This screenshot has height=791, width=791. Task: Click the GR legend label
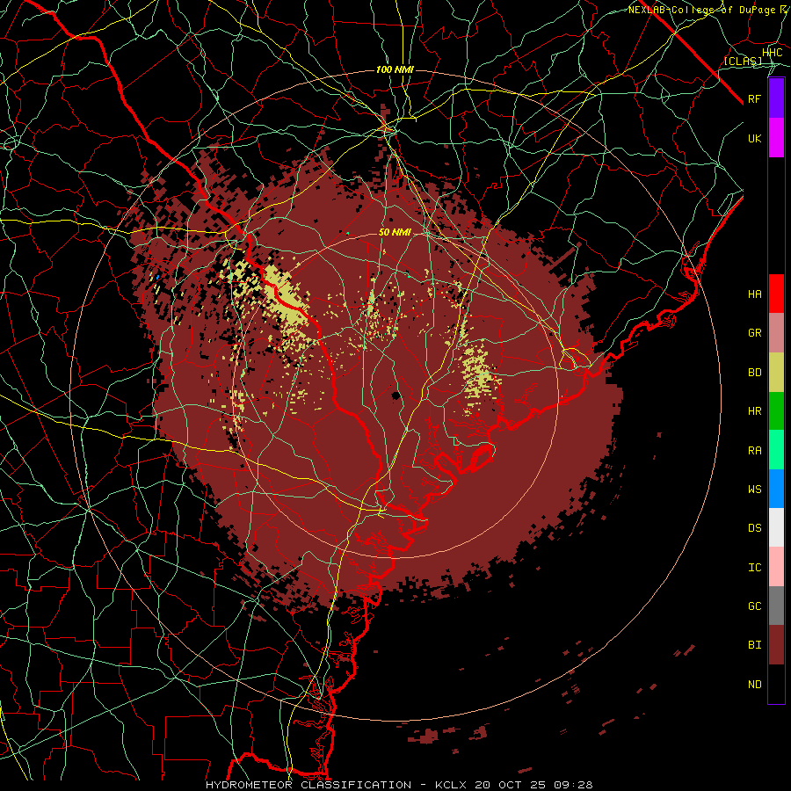tap(755, 333)
